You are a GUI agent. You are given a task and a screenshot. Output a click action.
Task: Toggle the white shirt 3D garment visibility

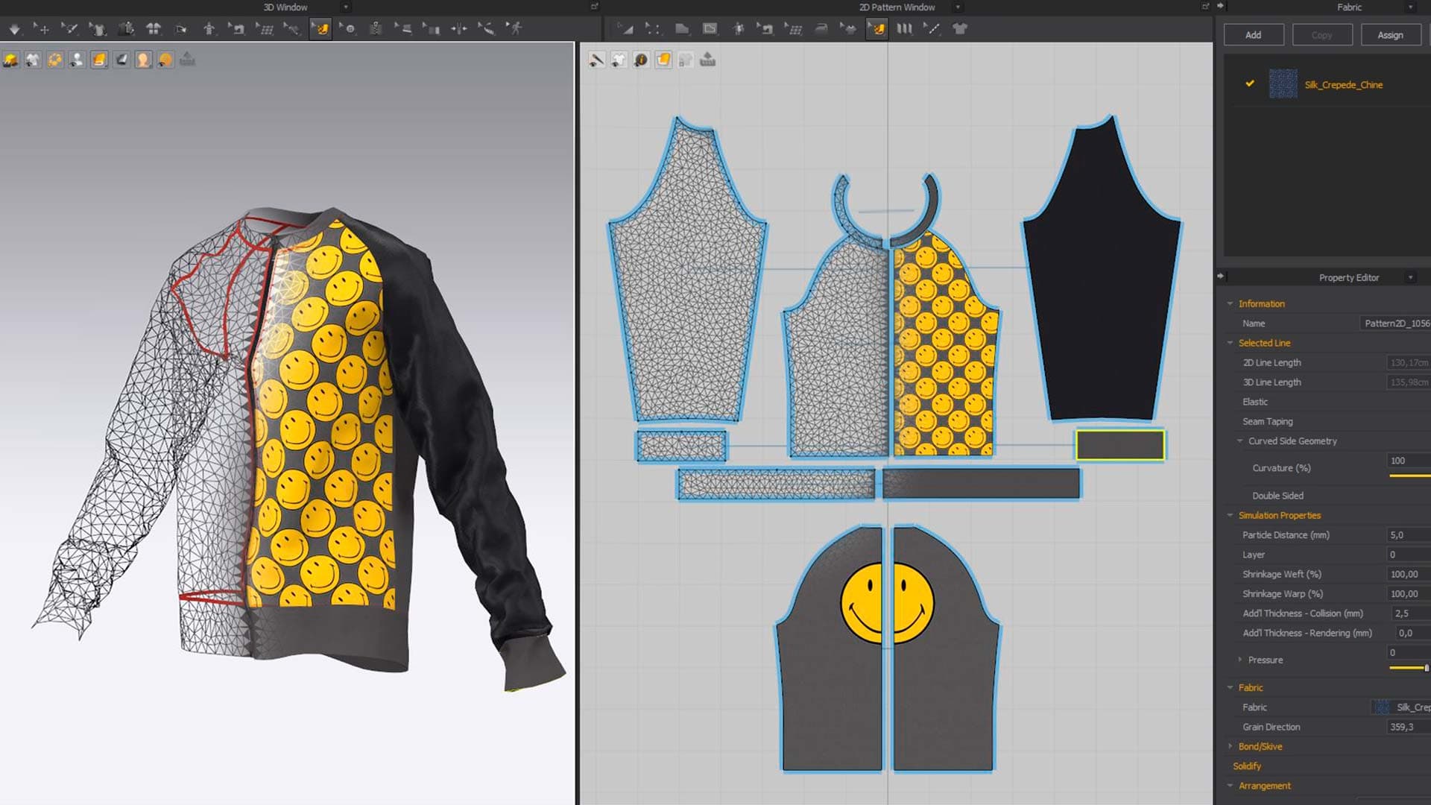(33, 60)
